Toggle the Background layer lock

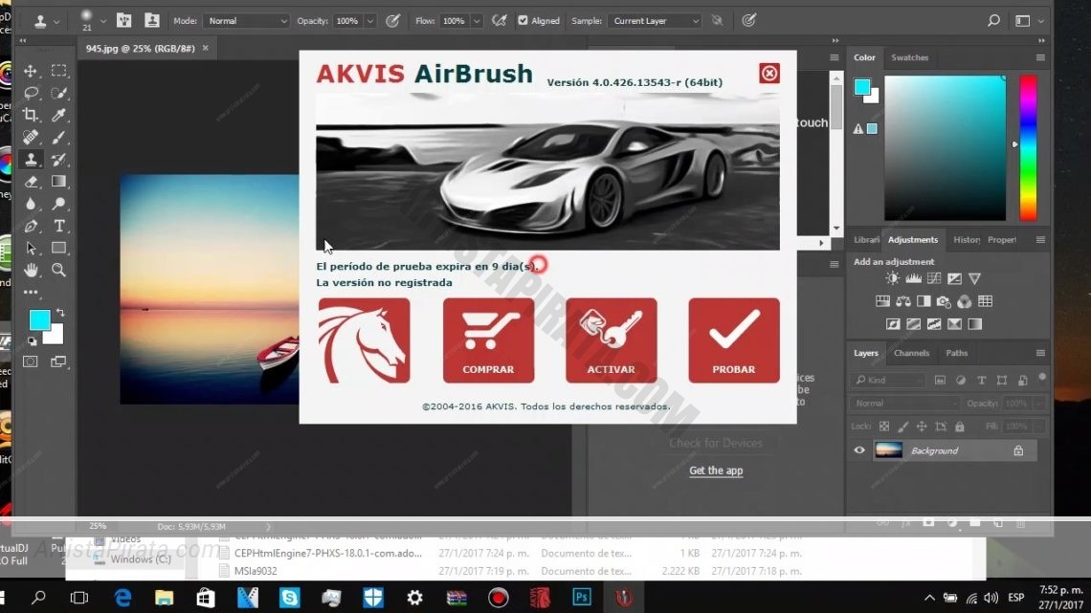tap(1018, 450)
